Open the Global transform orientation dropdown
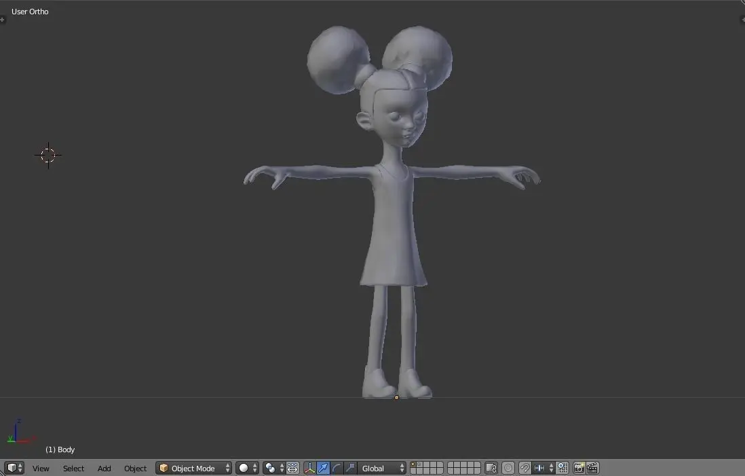 click(x=382, y=468)
